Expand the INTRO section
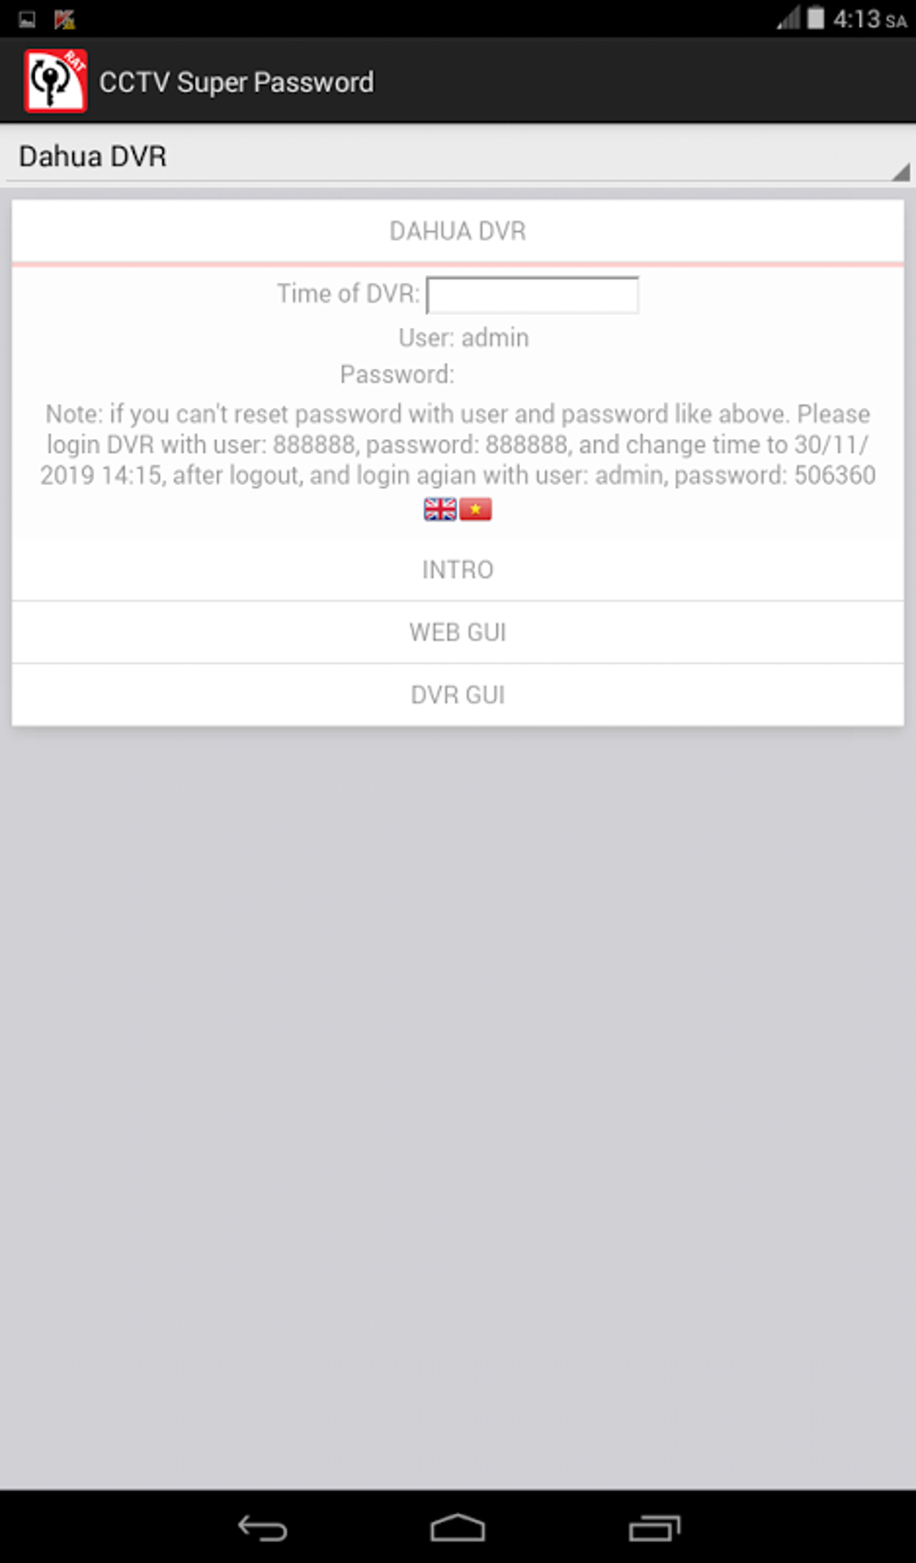Image resolution: width=916 pixels, height=1563 pixels. coord(458,570)
